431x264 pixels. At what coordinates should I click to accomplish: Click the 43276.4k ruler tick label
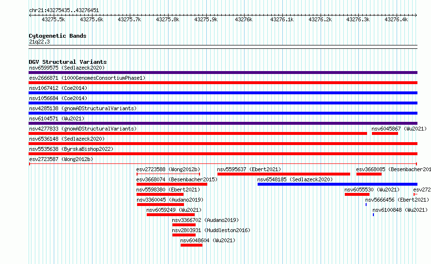[396, 19]
